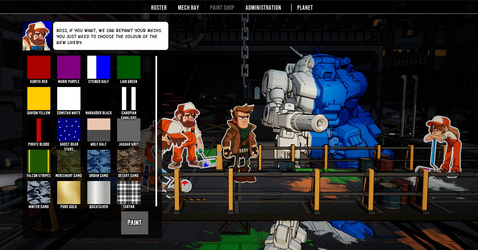The width and height of the screenshot is (478, 250).
Task: Pick the Ghost Bear Stars swatch
Action: (x=69, y=130)
